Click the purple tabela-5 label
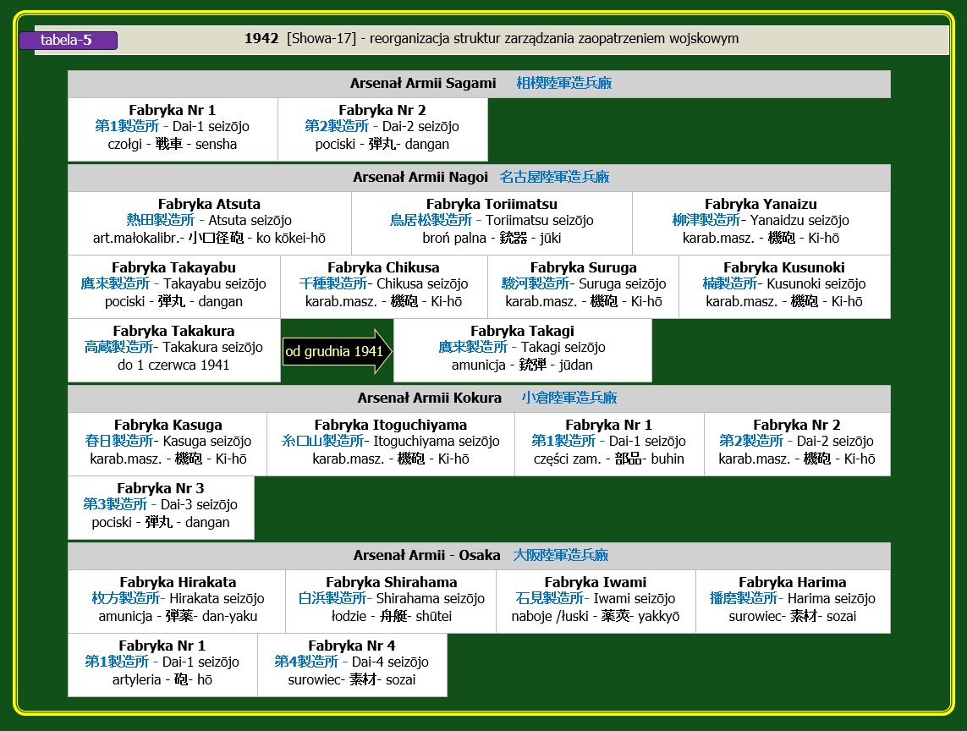 [x=68, y=41]
